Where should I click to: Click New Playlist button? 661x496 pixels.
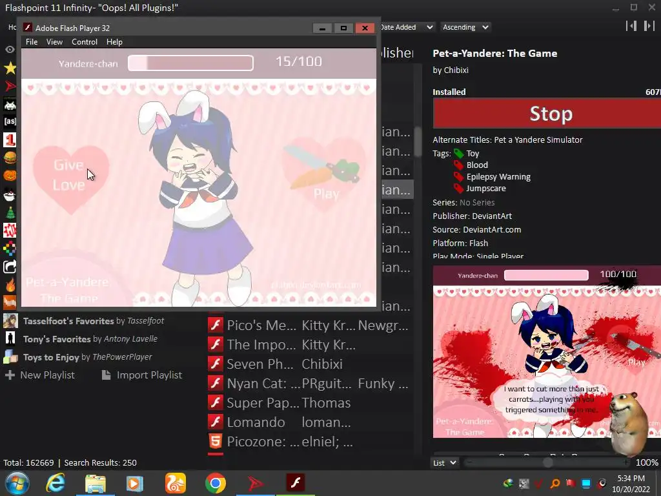coord(40,375)
